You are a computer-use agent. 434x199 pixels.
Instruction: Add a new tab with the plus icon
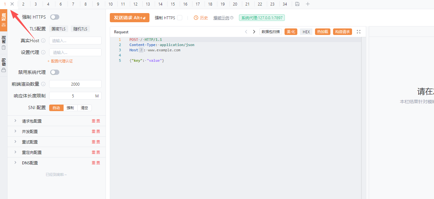point(307,4)
